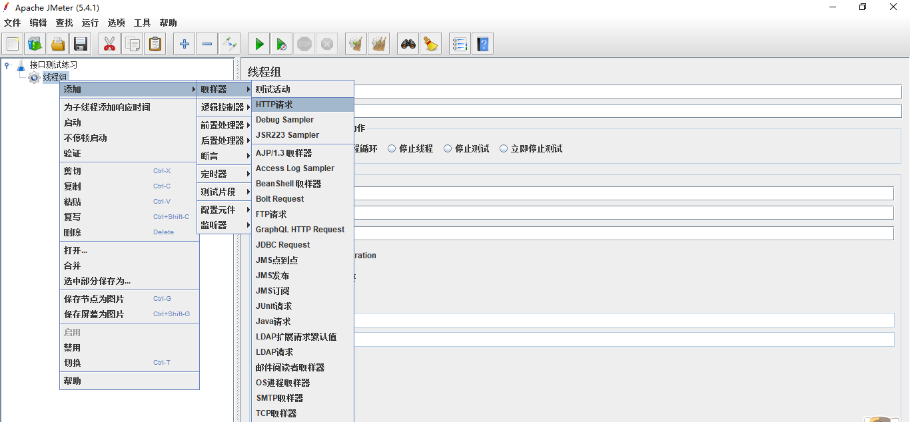910x422 pixels.
Task: Start the test with the green play icon
Action: coord(259,44)
